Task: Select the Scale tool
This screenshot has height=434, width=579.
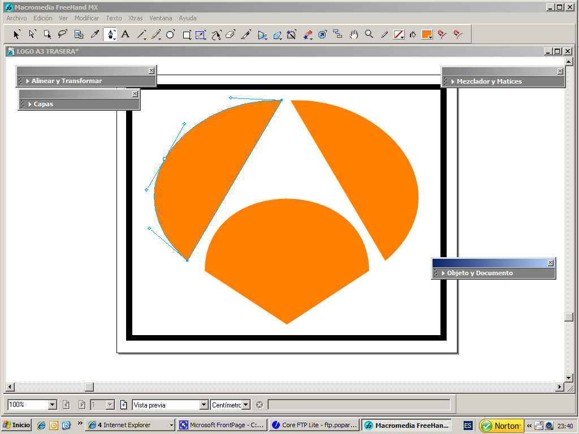Action: pyautogui.click(x=201, y=34)
